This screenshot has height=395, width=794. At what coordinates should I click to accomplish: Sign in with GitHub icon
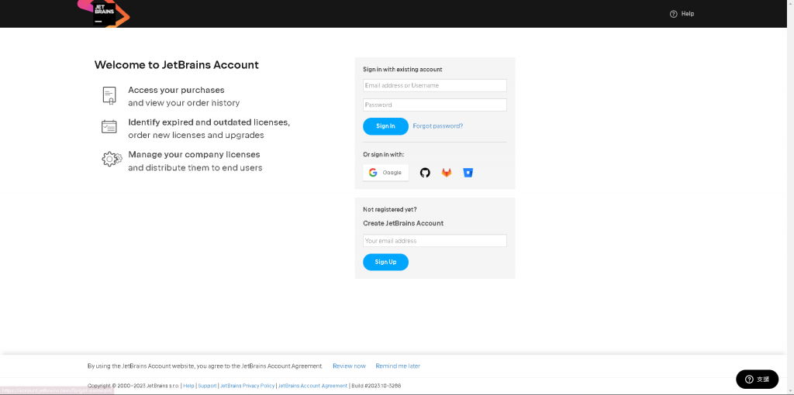[425, 173]
